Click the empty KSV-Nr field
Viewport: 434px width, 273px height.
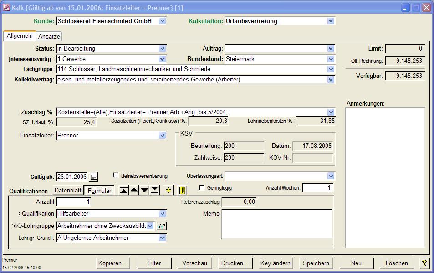(312, 158)
